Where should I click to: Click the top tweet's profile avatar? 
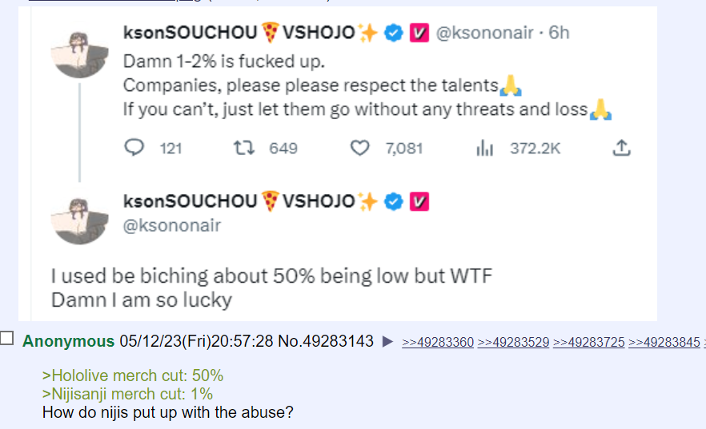point(78,50)
